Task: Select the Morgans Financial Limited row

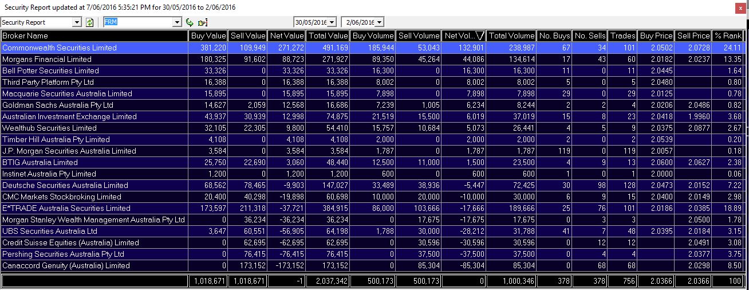Action: (x=373, y=59)
